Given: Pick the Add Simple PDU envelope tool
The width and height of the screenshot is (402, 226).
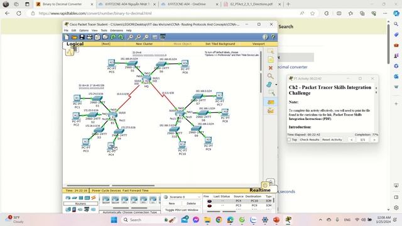Looking at the screenshot, I should click(271, 102).
